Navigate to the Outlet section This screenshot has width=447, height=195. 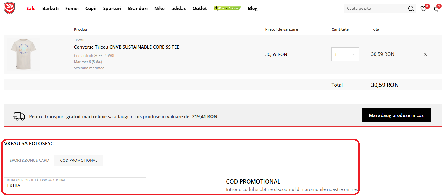199,9
